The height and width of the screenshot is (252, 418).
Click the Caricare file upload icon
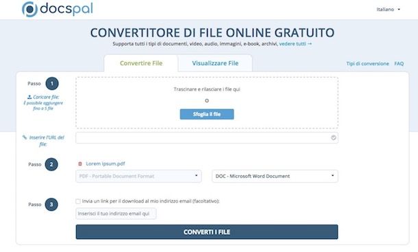[x=29, y=97]
